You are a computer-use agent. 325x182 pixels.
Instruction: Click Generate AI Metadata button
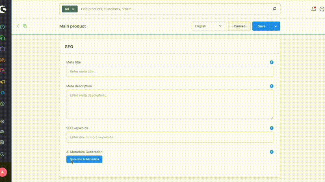(x=84, y=159)
